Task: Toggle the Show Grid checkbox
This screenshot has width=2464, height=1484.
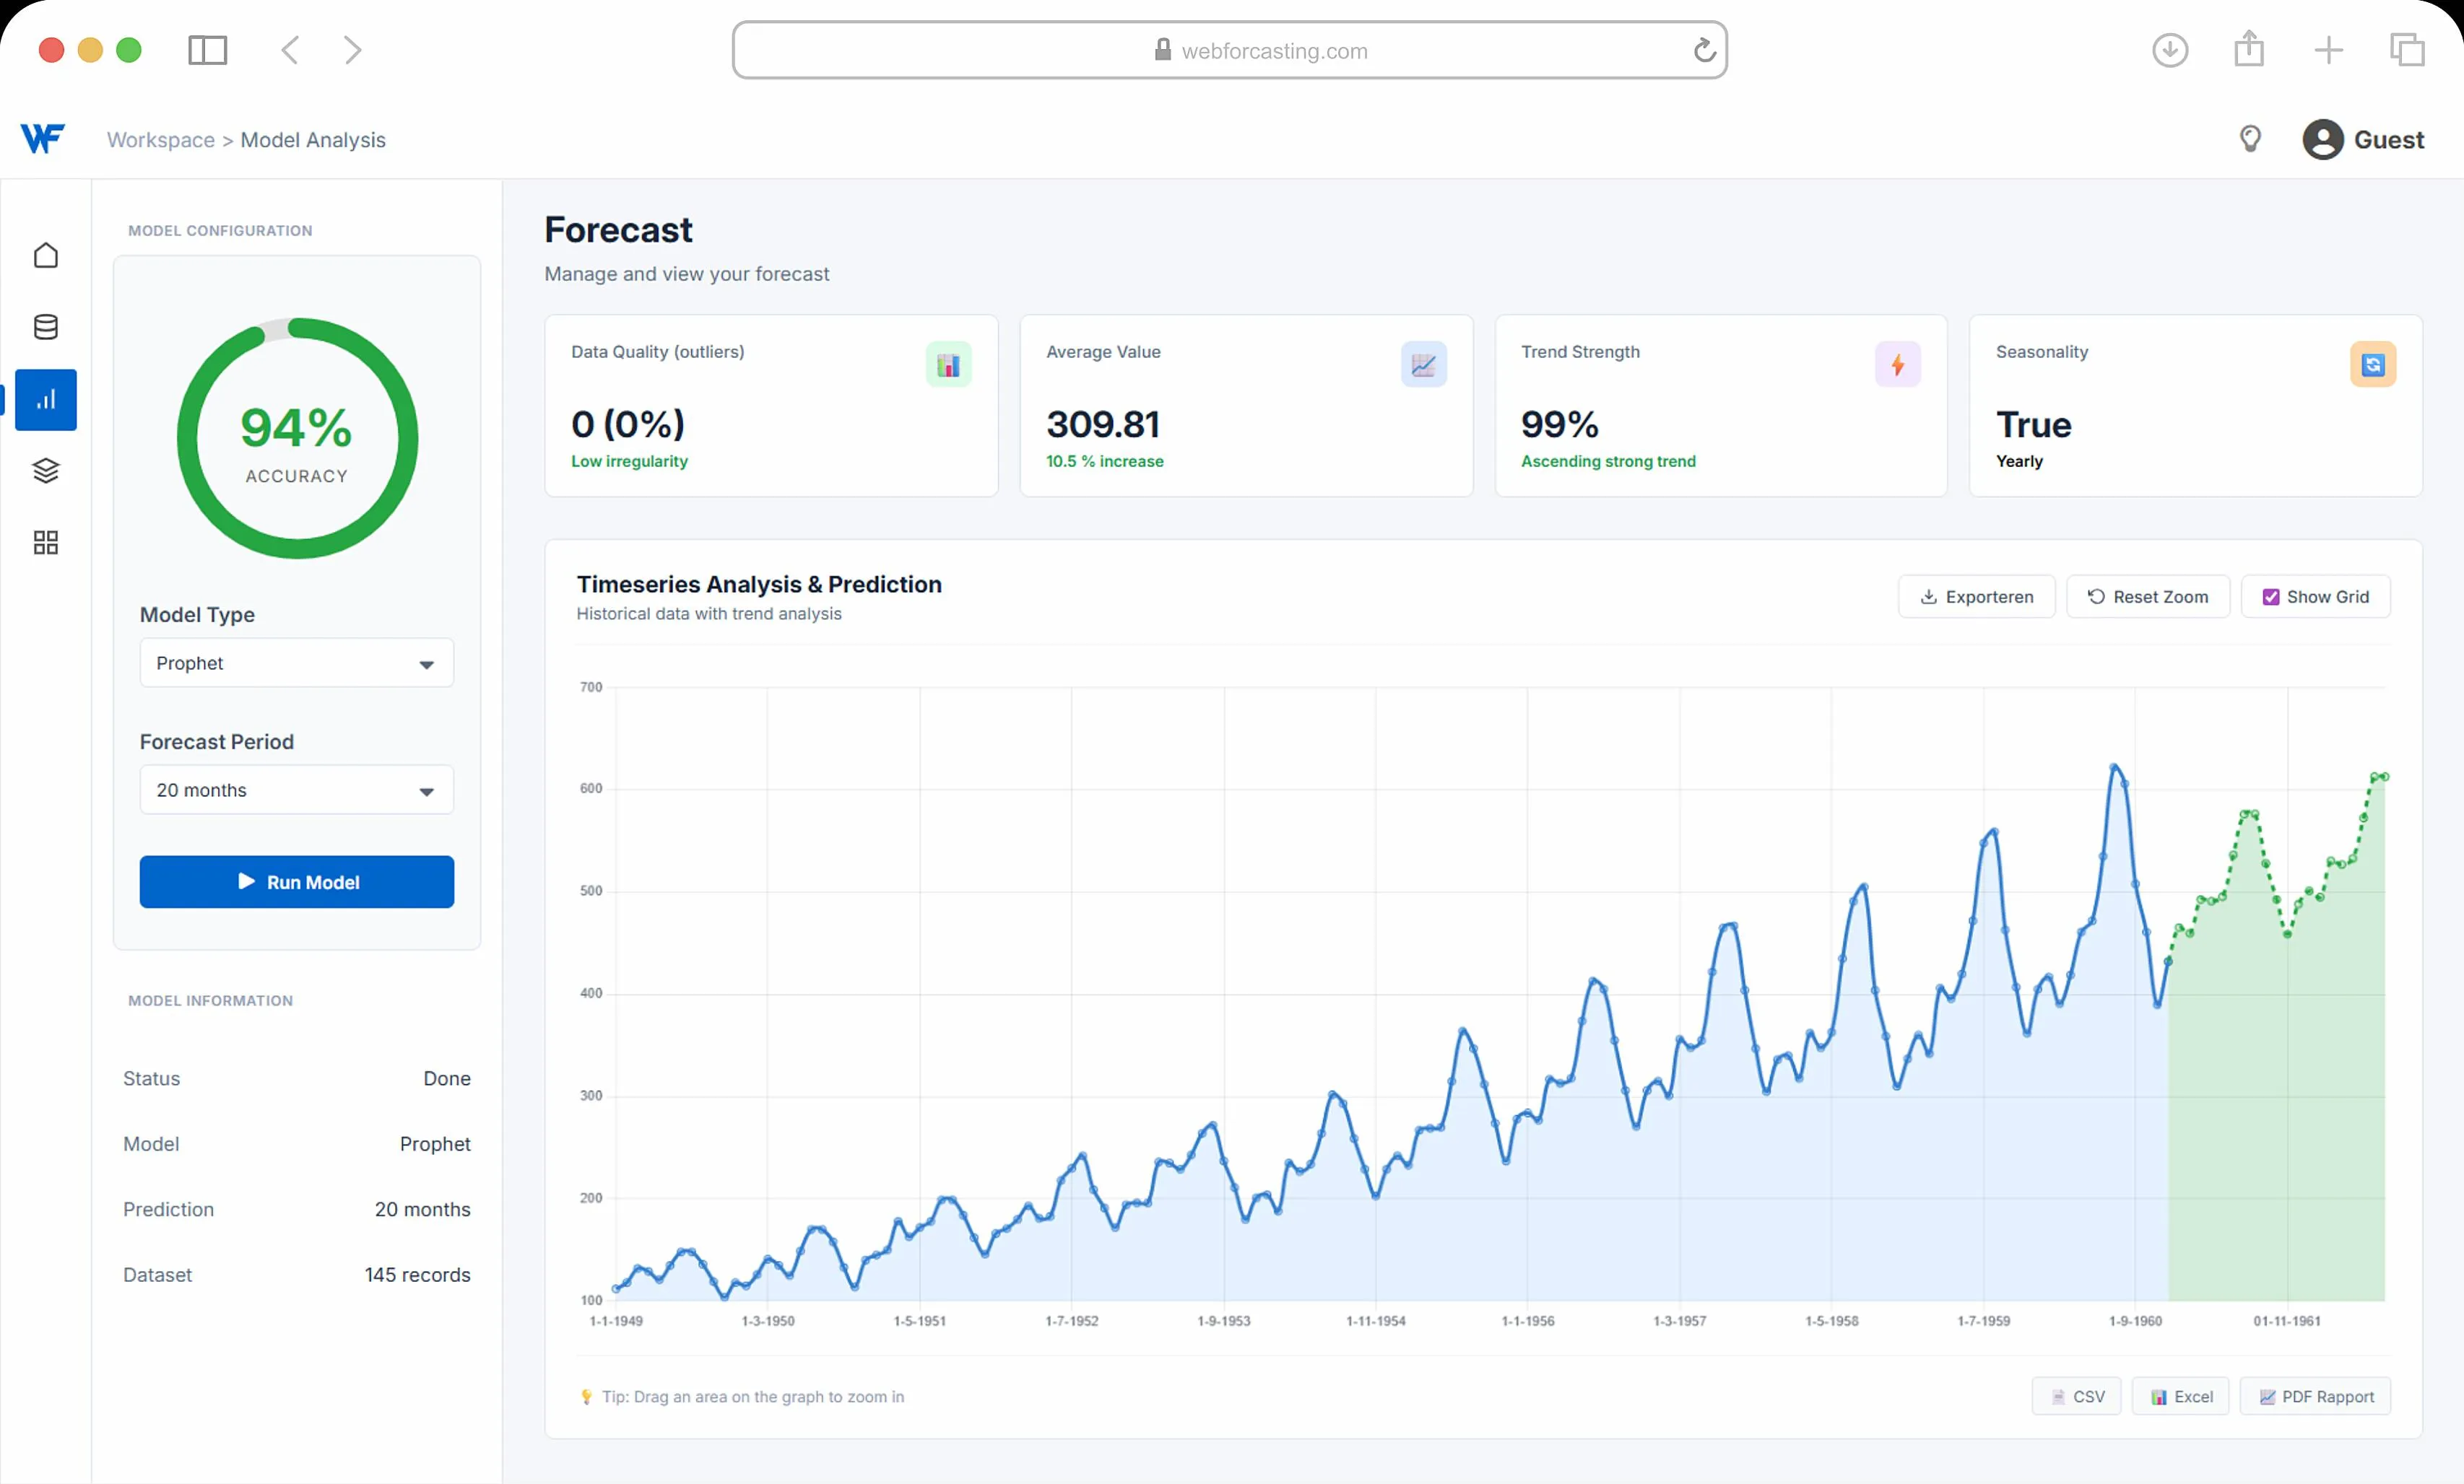Action: [2271, 597]
